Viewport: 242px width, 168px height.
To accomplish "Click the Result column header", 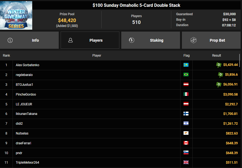I will [x=217, y=56].
